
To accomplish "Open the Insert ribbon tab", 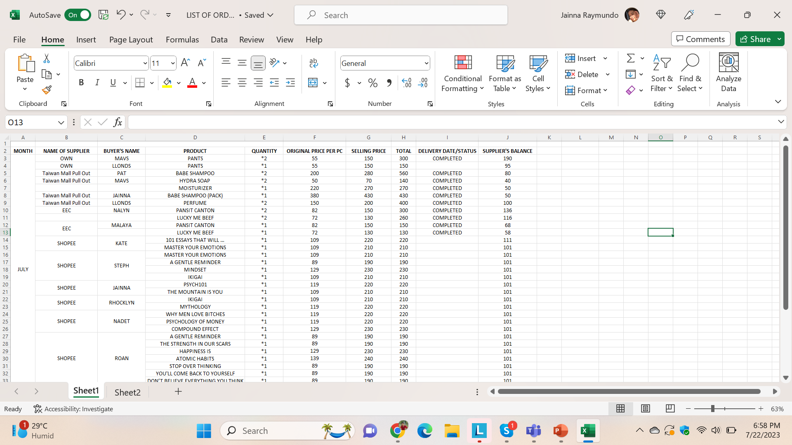I will (x=86, y=40).
